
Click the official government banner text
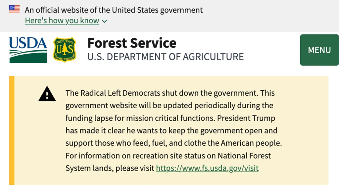(x=113, y=10)
